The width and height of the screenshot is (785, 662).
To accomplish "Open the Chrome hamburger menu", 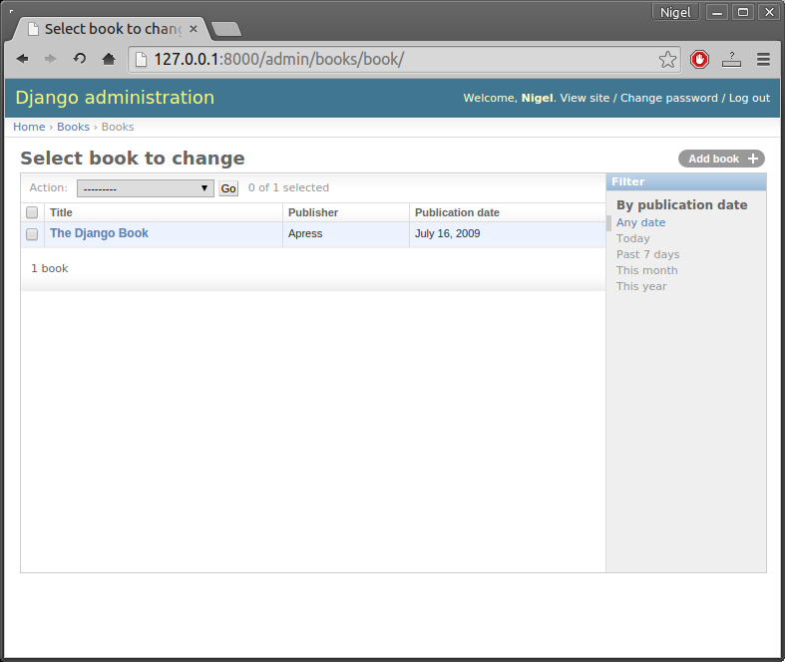I will tap(763, 60).
